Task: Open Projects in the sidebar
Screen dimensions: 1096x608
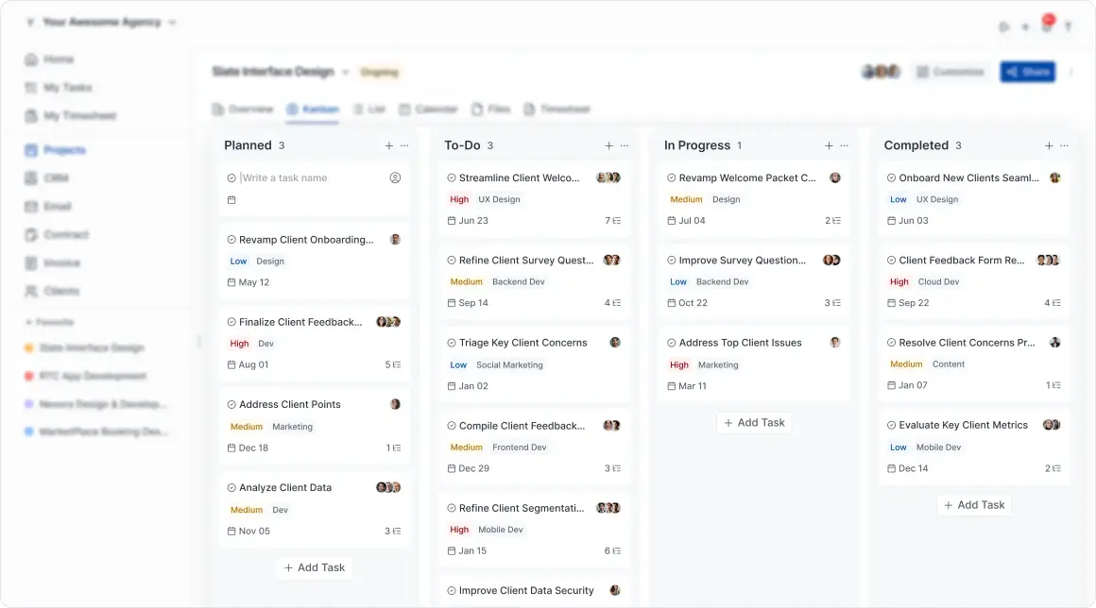Action: 56,150
